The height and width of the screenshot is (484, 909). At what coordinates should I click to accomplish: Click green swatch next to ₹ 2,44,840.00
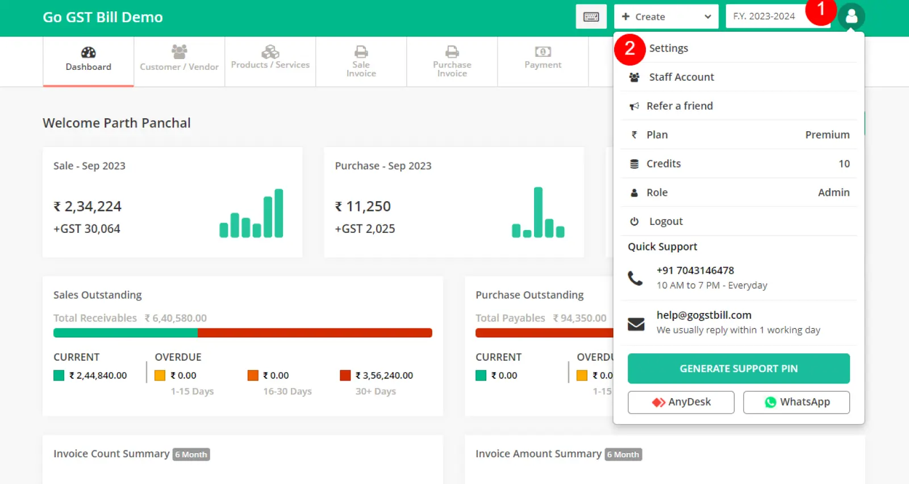(x=59, y=375)
